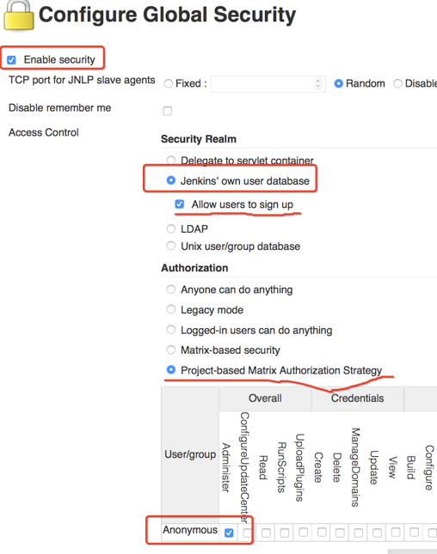This screenshot has width=437, height=554.
Task: Check Anonymous Overall Read permission checkbox
Action: pos(266,533)
